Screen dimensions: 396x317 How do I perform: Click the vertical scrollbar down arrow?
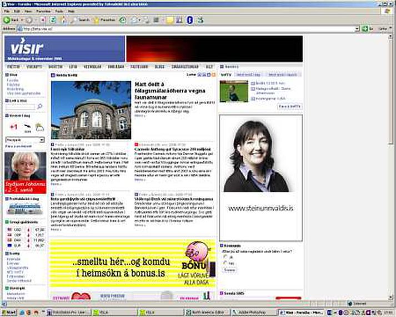pos(390,297)
